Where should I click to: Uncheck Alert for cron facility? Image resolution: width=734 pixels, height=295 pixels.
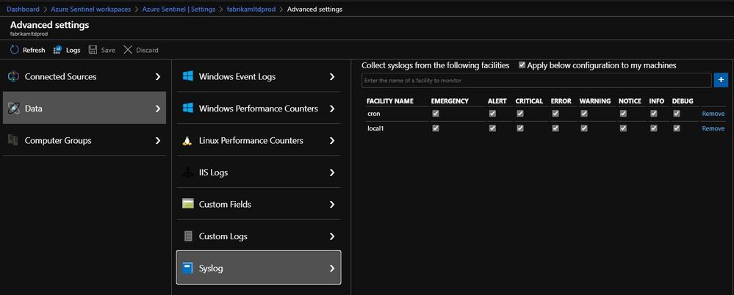(x=492, y=114)
